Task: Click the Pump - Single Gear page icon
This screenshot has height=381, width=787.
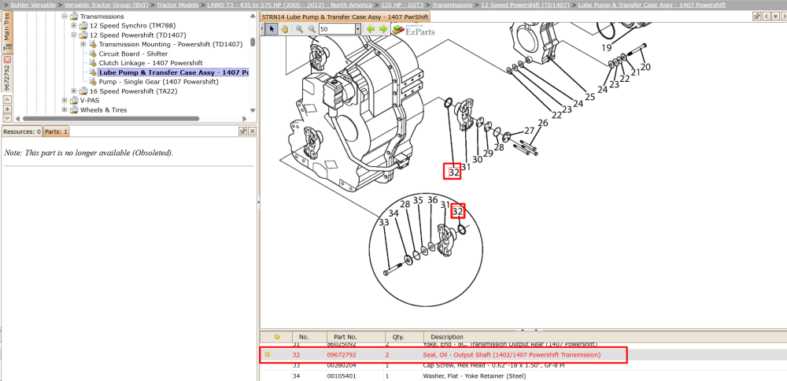Action: (x=93, y=81)
